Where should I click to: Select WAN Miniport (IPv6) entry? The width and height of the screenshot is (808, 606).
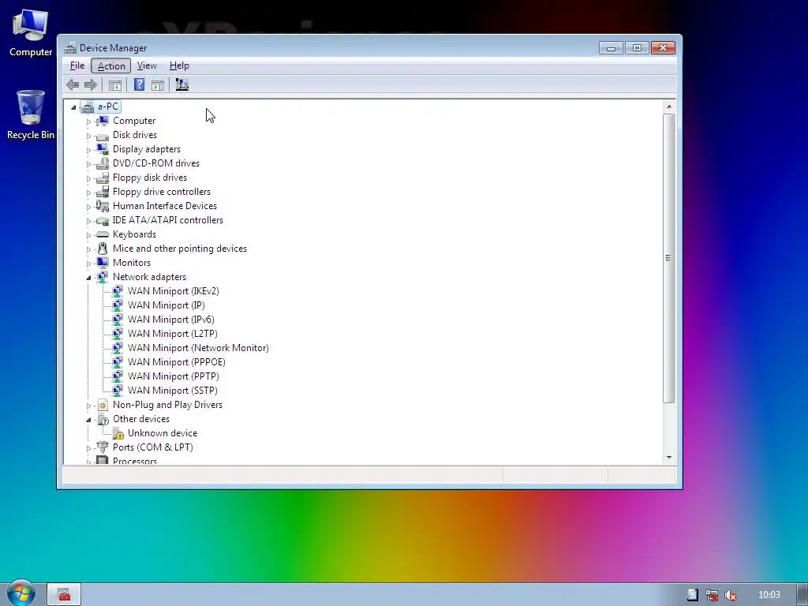coord(171,320)
